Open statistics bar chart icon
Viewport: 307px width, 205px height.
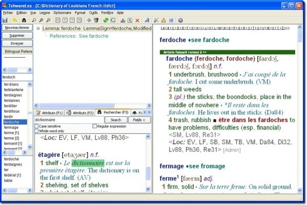pyautogui.click(x=123, y=20)
